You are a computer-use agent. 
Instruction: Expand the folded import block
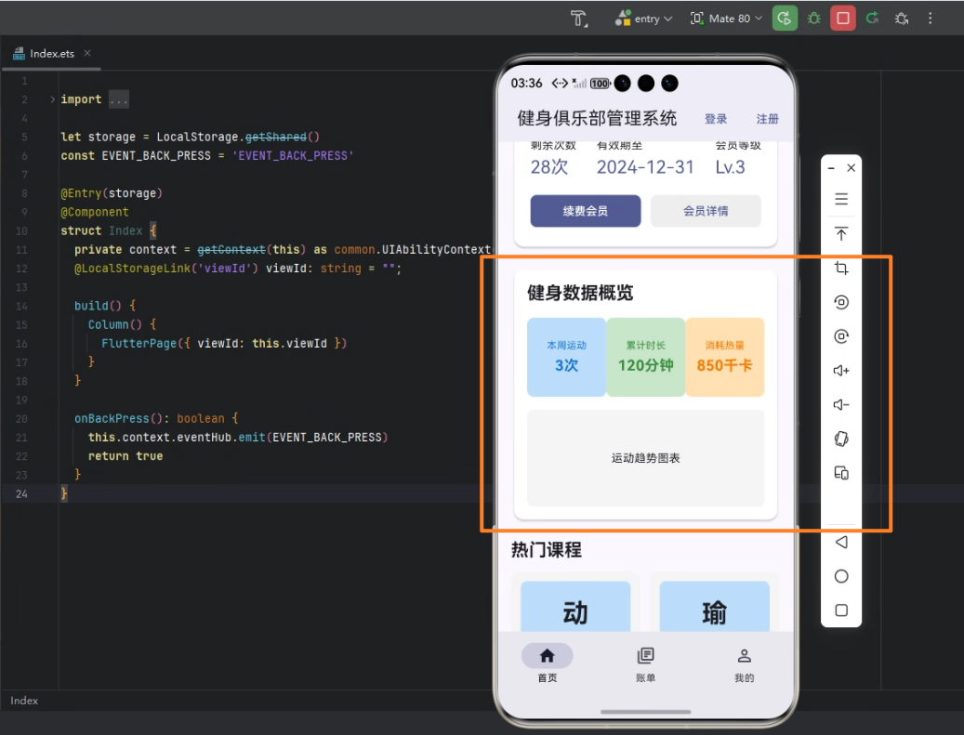[52, 99]
